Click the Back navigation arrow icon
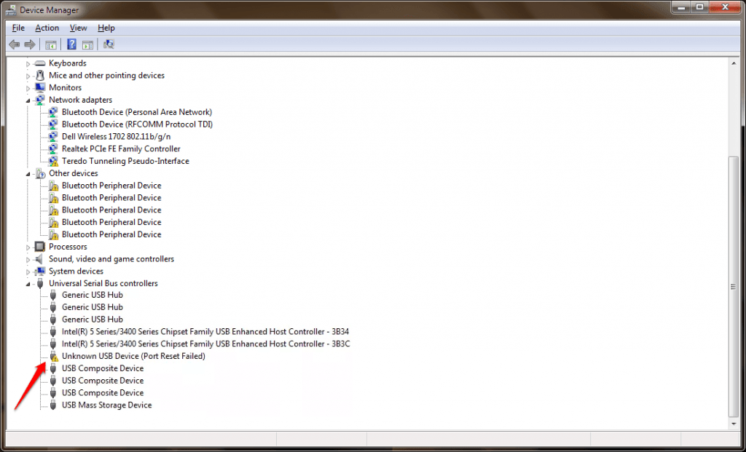 click(x=14, y=44)
